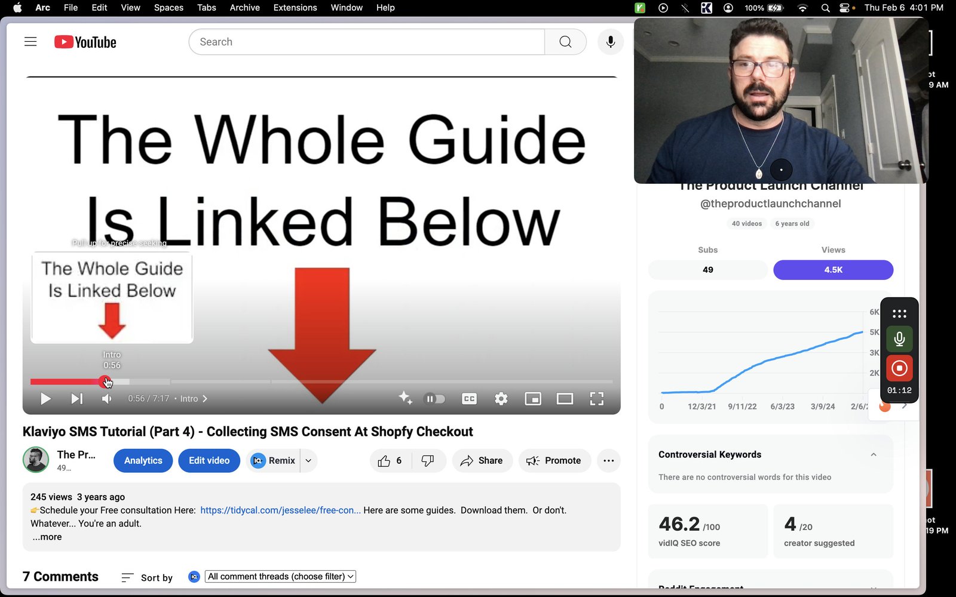Focus the YouTube search field
Screen dimensions: 956x597
point(367,42)
